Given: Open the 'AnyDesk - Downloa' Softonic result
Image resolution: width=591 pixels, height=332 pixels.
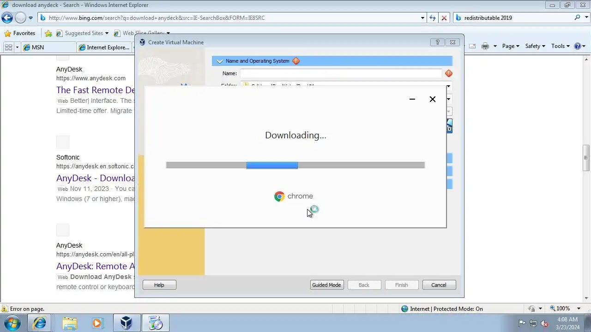Looking at the screenshot, I should coord(96,178).
